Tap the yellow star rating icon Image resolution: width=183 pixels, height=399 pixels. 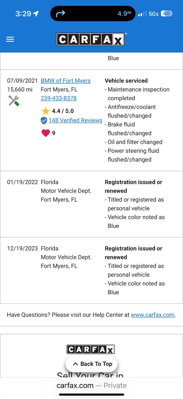coord(45,111)
